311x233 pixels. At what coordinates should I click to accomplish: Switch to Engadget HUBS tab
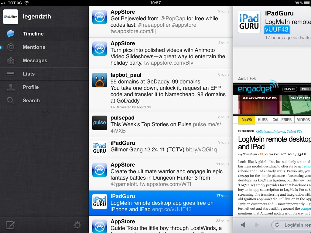(x=263, y=120)
